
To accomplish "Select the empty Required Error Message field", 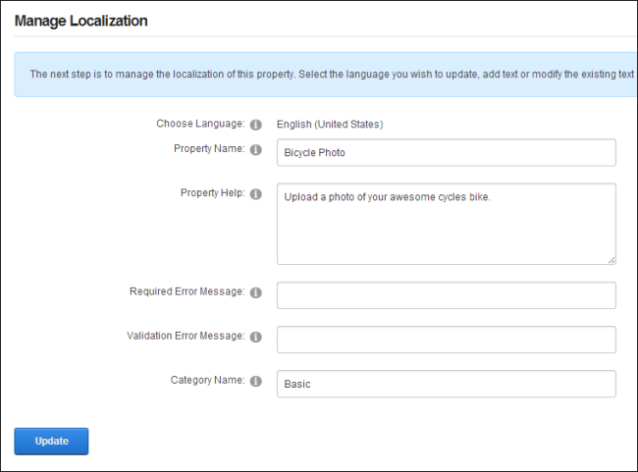I will point(447,295).
